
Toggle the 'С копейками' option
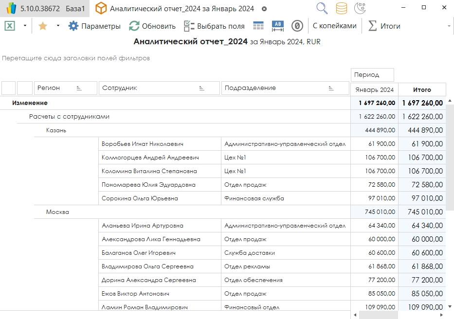(x=334, y=26)
